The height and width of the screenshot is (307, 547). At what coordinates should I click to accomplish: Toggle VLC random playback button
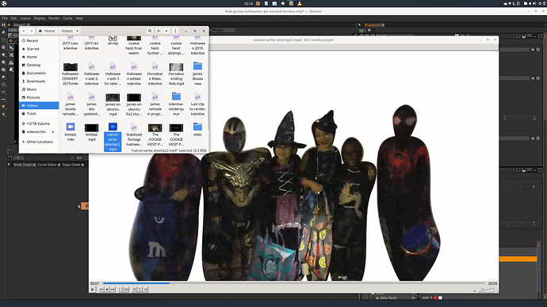click(x=146, y=290)
